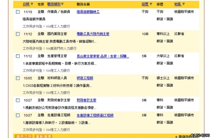
Task: Sort listings by 職務類別 header
Action: 54,4
